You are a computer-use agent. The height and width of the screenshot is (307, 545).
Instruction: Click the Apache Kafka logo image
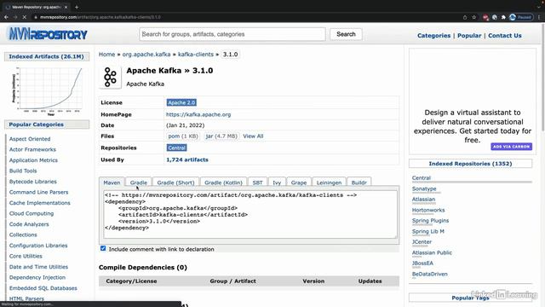click(x=110, y=77)
